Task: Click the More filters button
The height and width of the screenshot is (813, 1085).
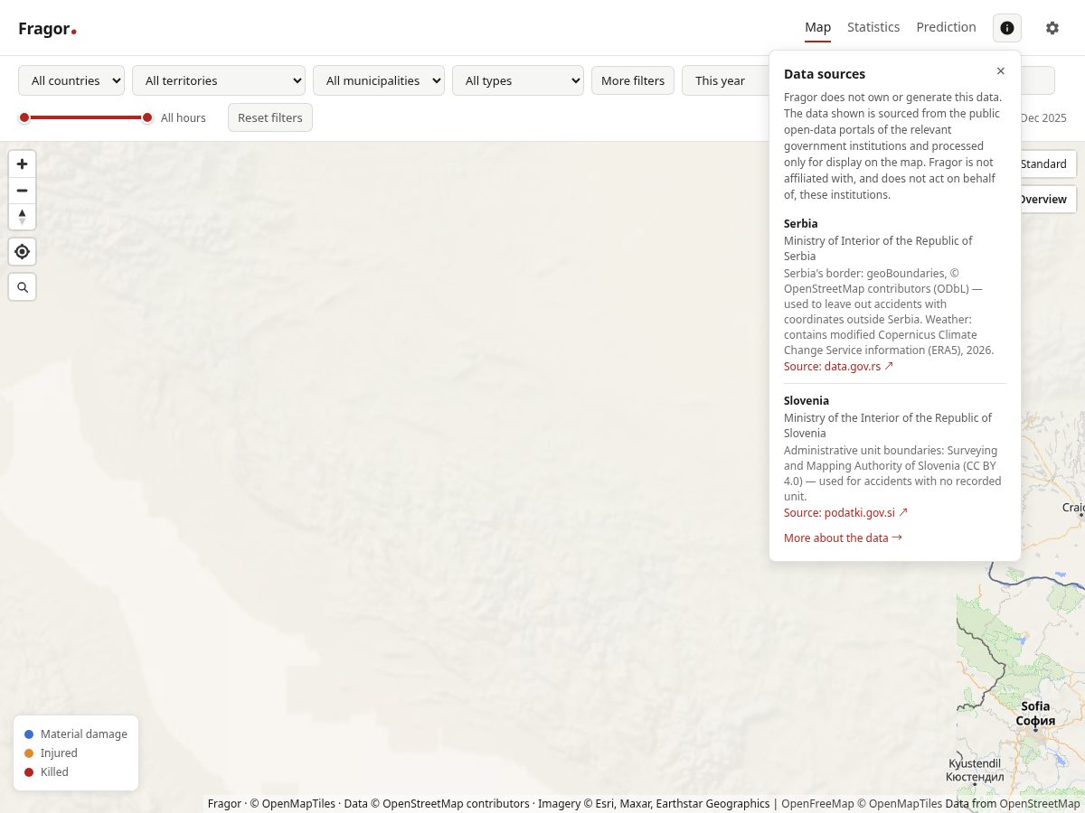Action: [x=633, y=80]
